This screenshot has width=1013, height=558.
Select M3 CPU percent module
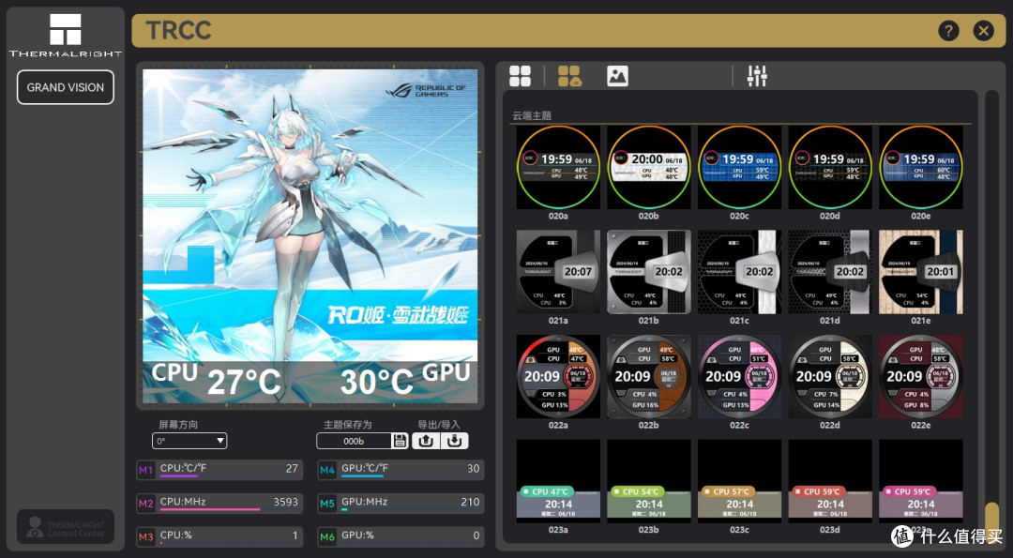point(219,536)
